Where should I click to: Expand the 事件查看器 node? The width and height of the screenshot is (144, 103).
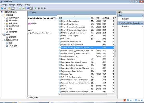pos(5,21)
